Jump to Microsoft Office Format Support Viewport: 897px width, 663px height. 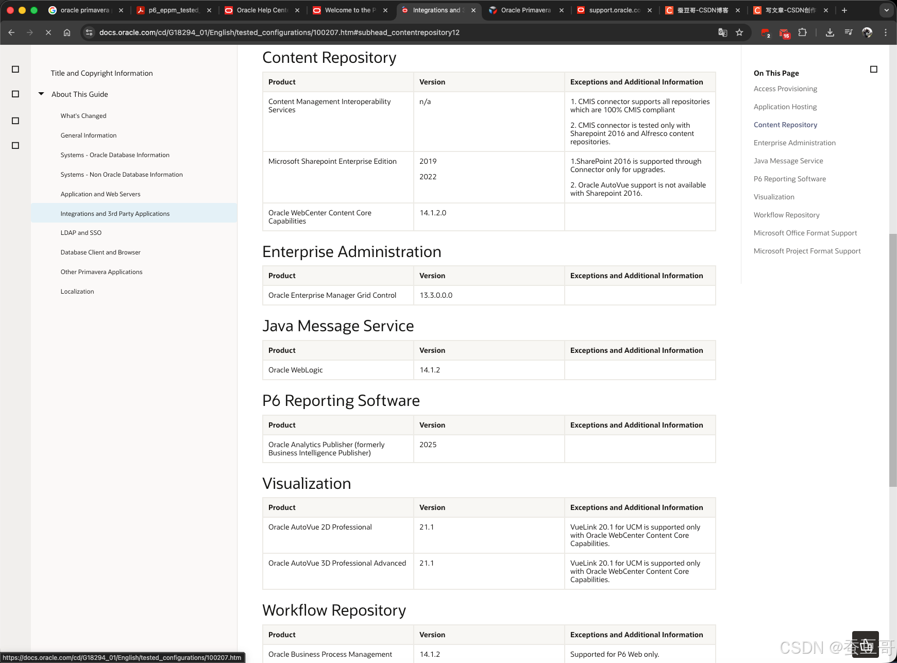805,233
